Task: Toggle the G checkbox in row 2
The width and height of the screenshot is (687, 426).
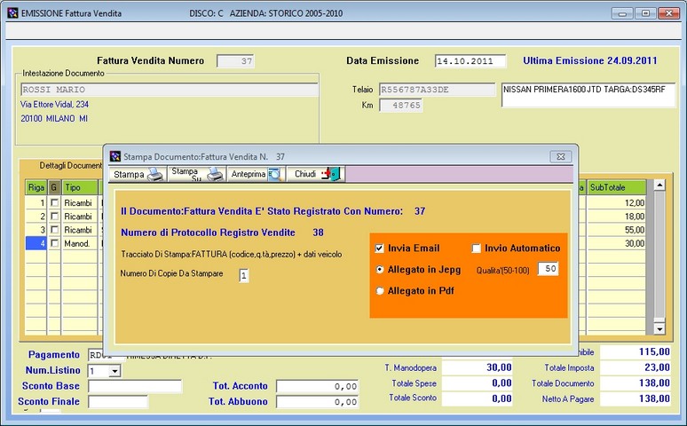Action: 54,216
